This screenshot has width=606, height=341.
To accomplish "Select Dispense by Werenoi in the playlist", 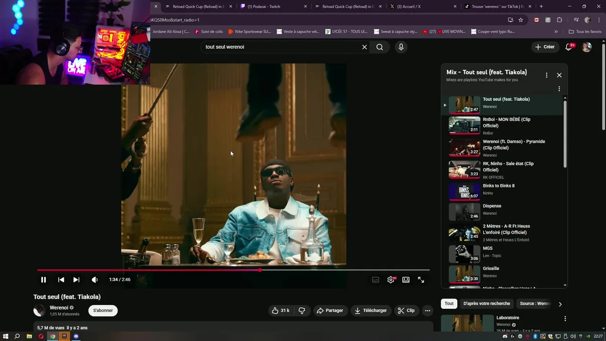I will point(502,212).
